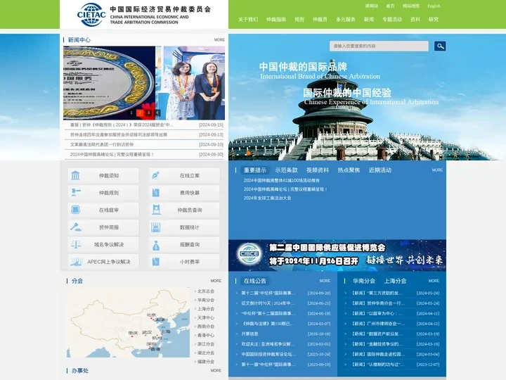Click the scales icon beside 域名争议解决
The width and height of the screenshot is (506, 380).
click(x=76, y=244)
